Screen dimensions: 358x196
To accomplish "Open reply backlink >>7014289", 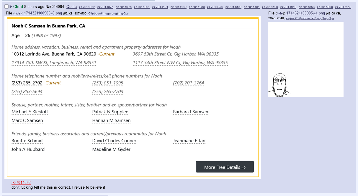I will pos(197,7).
